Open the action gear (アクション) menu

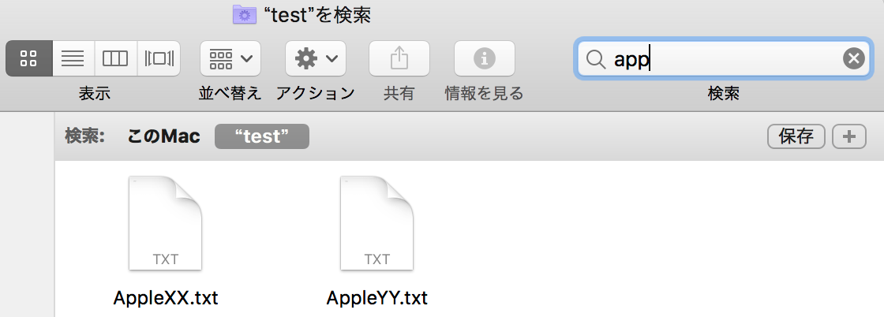click(x=316, y=58)
